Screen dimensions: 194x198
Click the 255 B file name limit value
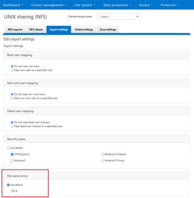click(x=14, y=191)
